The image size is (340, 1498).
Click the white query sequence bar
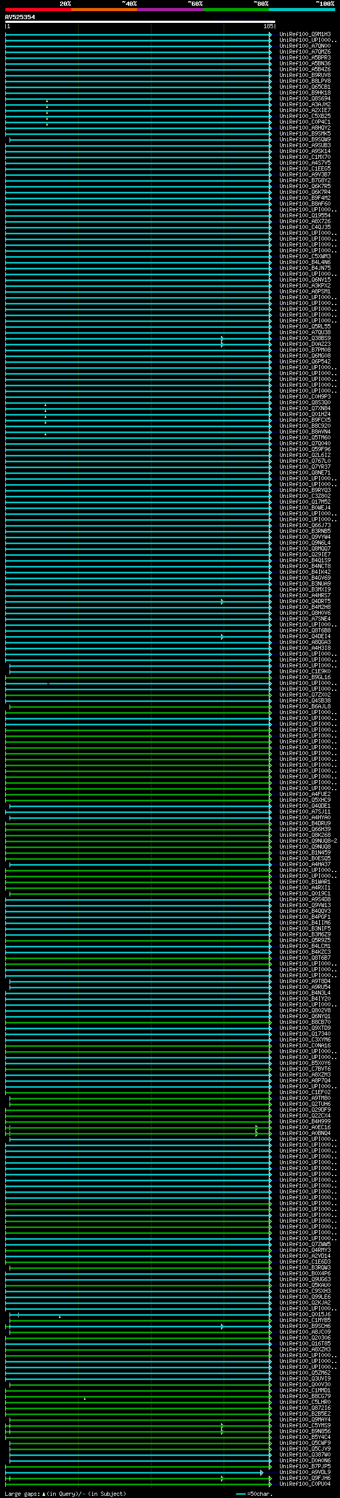[x=140, y=21]
